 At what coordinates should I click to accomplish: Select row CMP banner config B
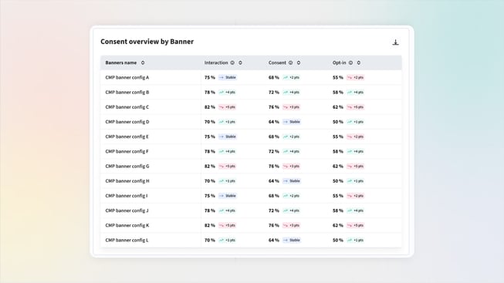[x=251, y=93]
